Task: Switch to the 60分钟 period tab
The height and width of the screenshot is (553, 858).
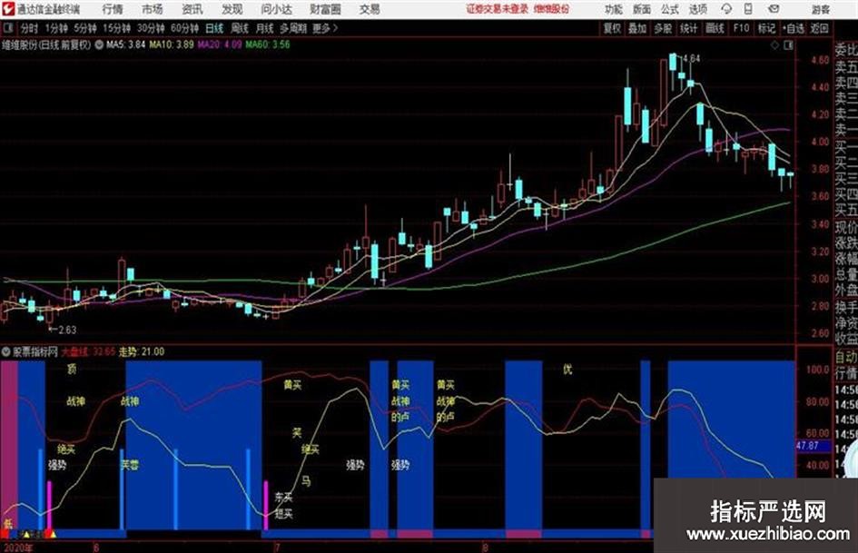Action: point(184,28)
